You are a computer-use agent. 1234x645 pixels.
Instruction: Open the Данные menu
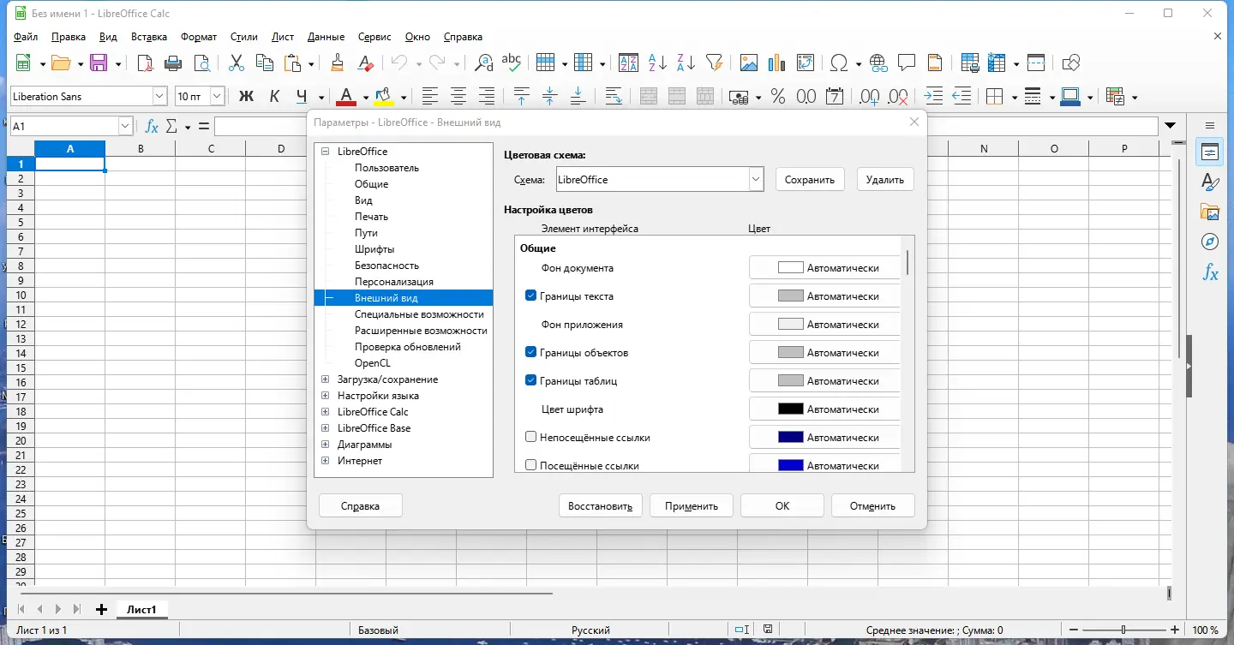click(x=326, y=37)
